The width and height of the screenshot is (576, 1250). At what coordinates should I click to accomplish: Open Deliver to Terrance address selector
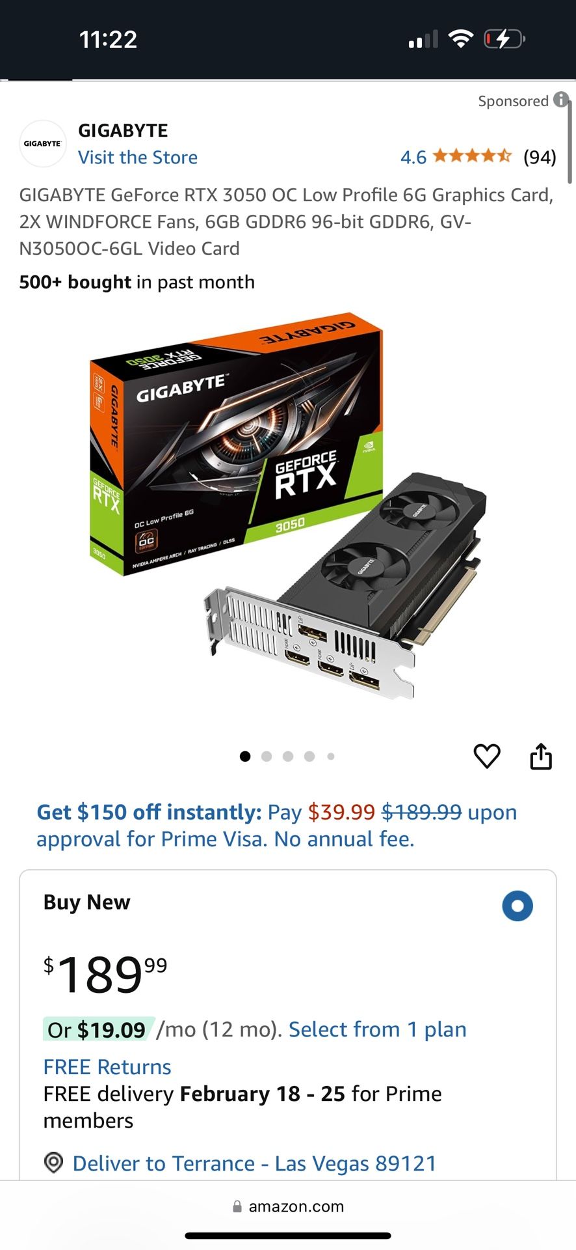click(254, 1163)
